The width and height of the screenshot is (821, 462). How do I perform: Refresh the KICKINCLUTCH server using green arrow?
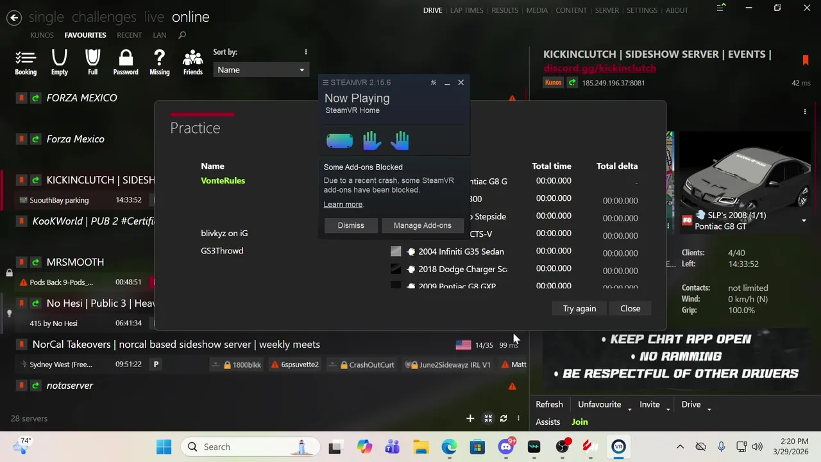tap(572, 83)
